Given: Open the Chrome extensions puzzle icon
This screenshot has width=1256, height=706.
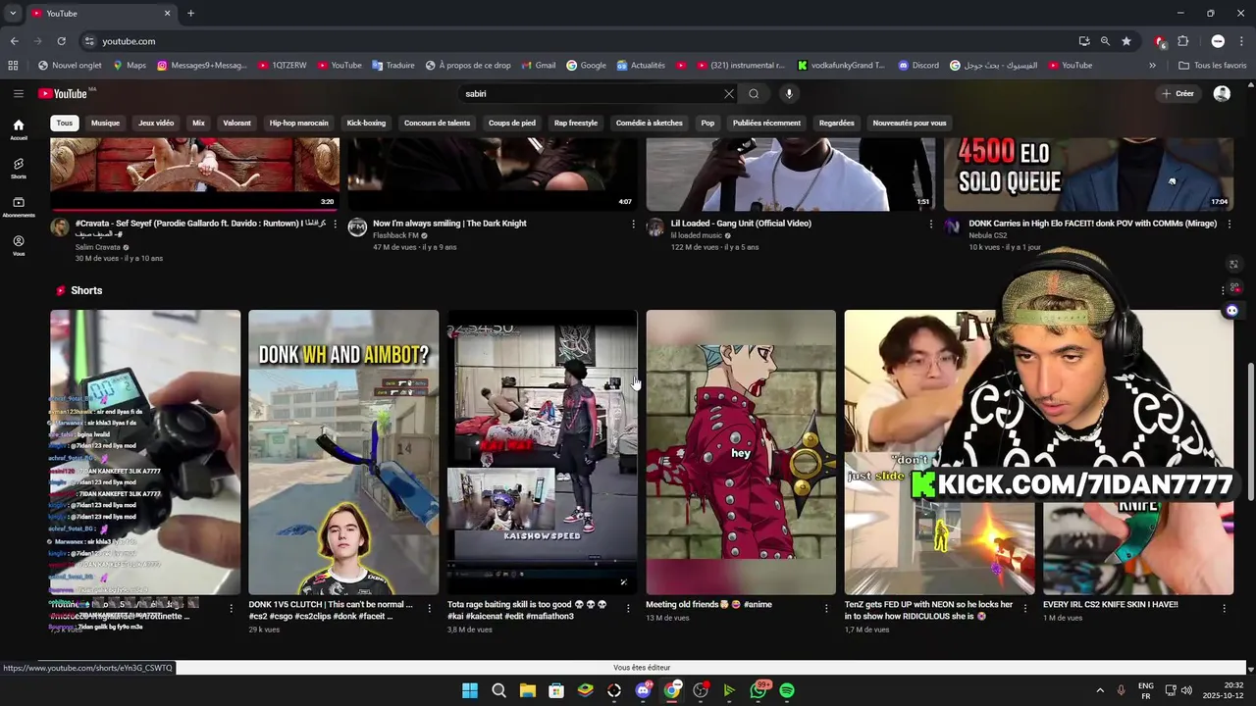Looking at the screenshot, I should pyautogui.click(x=1182, y=41).
